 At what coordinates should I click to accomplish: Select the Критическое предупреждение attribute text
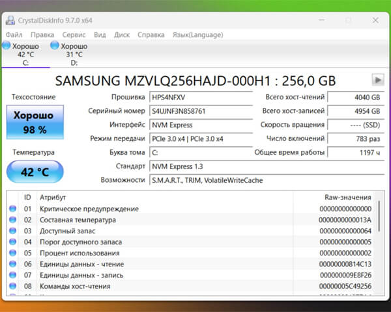pyautogui.click(x=89, y=209)
